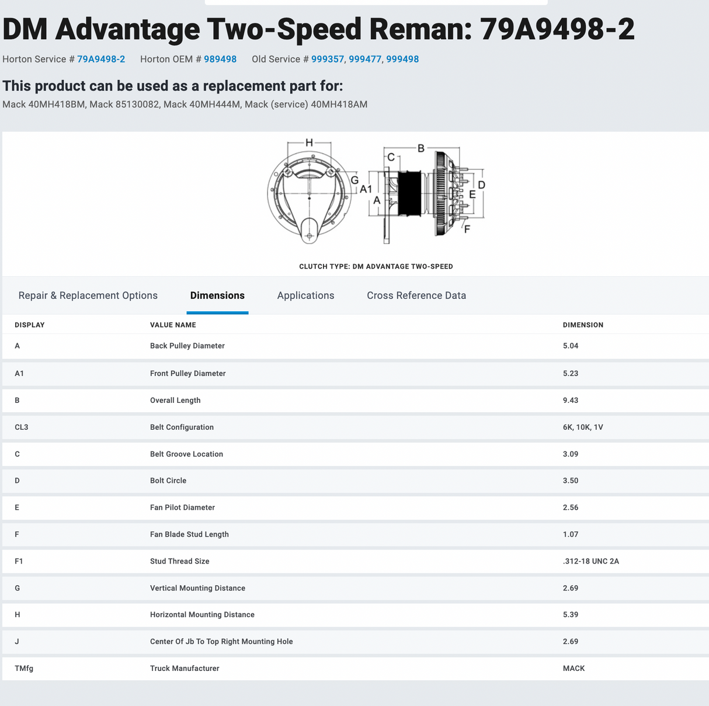Open Old Service # 999357 link

[x=328, y=59]
